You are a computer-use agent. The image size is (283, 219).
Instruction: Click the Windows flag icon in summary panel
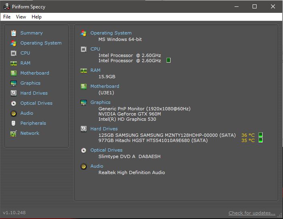click(84, 33)
